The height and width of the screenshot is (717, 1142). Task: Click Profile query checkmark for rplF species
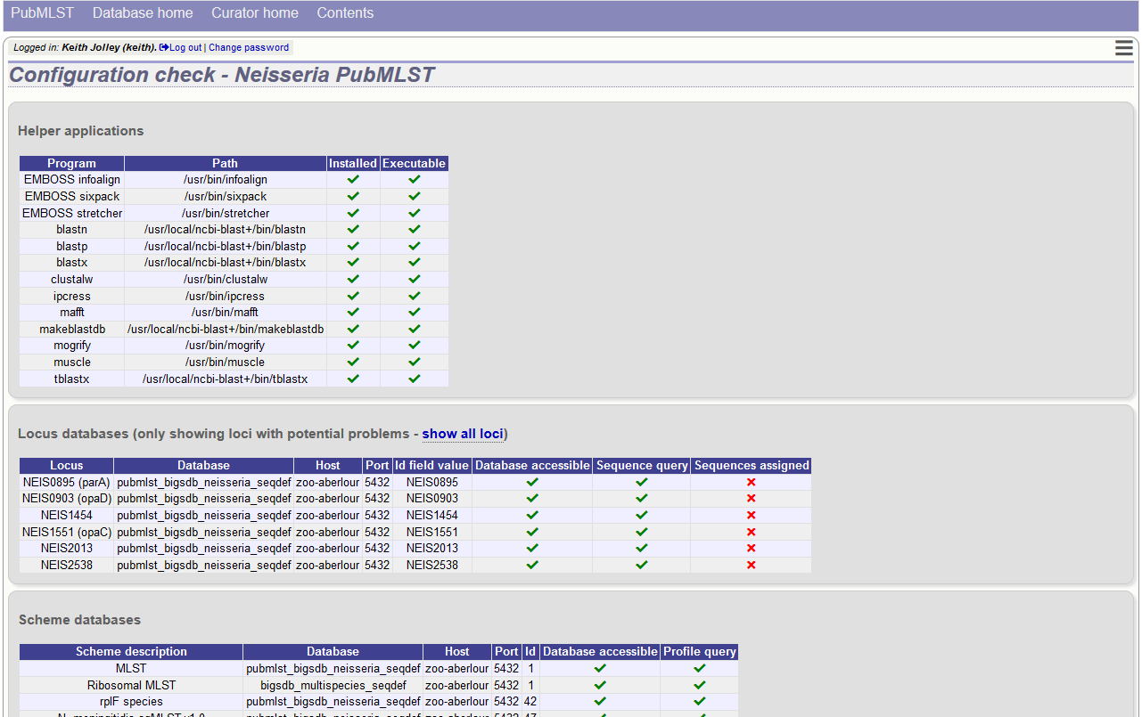tap(700, 701)
